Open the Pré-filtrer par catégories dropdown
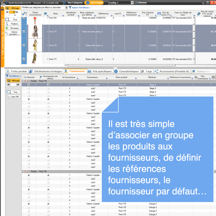The height and width of the screenshot is (216, 216). coord(66,8)
